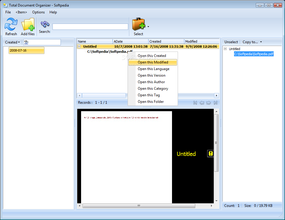
Task: Choose Open this Author
Action: pos(153,82)
